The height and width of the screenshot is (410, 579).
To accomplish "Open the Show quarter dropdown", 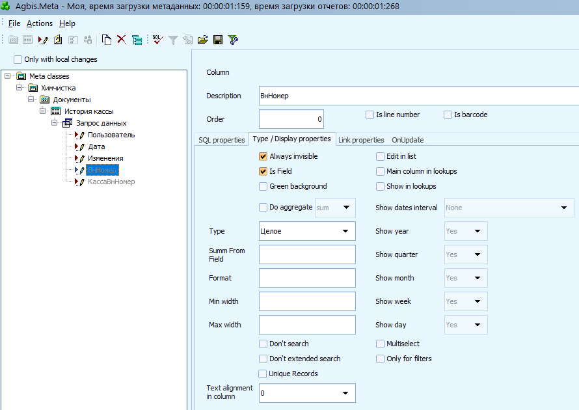I will click(x=466, y=254).
